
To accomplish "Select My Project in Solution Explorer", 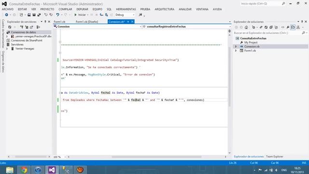I will 251,43.
